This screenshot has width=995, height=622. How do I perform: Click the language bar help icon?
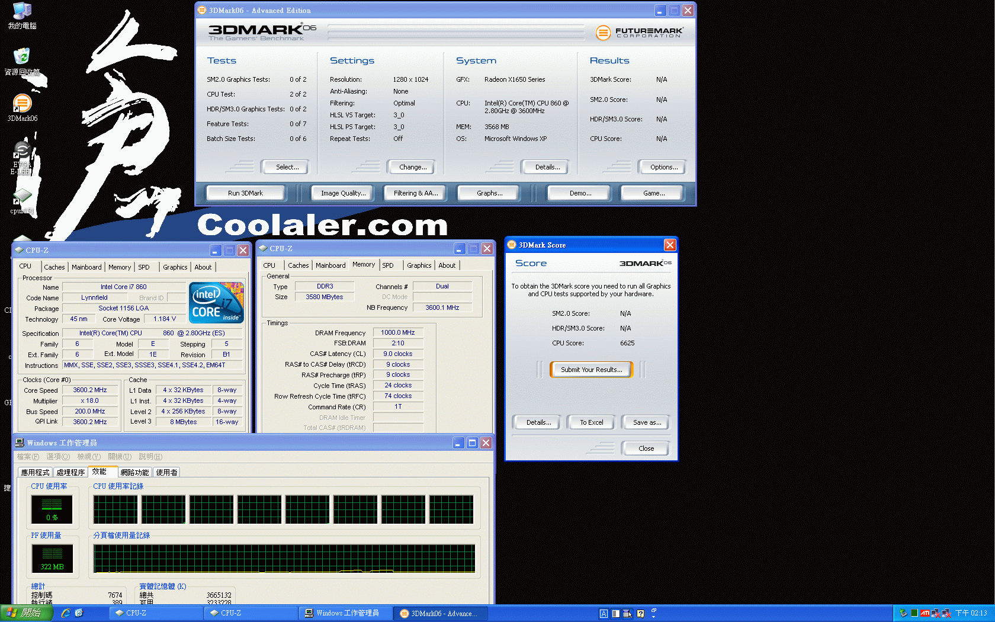tap(640, 614)
